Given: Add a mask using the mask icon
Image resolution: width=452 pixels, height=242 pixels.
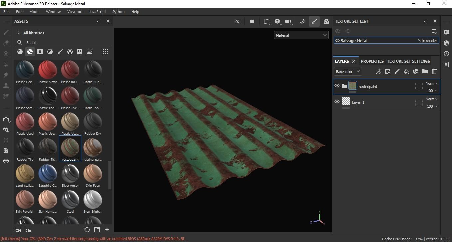Looking at the screenshot, I should pos(388,71).
